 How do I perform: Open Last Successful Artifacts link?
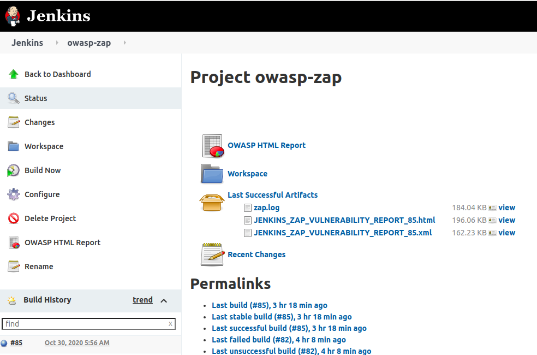[x=273, y=195]
